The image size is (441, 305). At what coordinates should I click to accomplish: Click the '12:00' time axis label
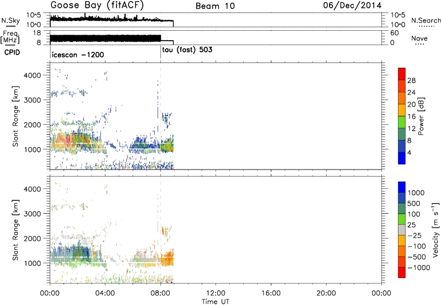[x=216, y=293]
